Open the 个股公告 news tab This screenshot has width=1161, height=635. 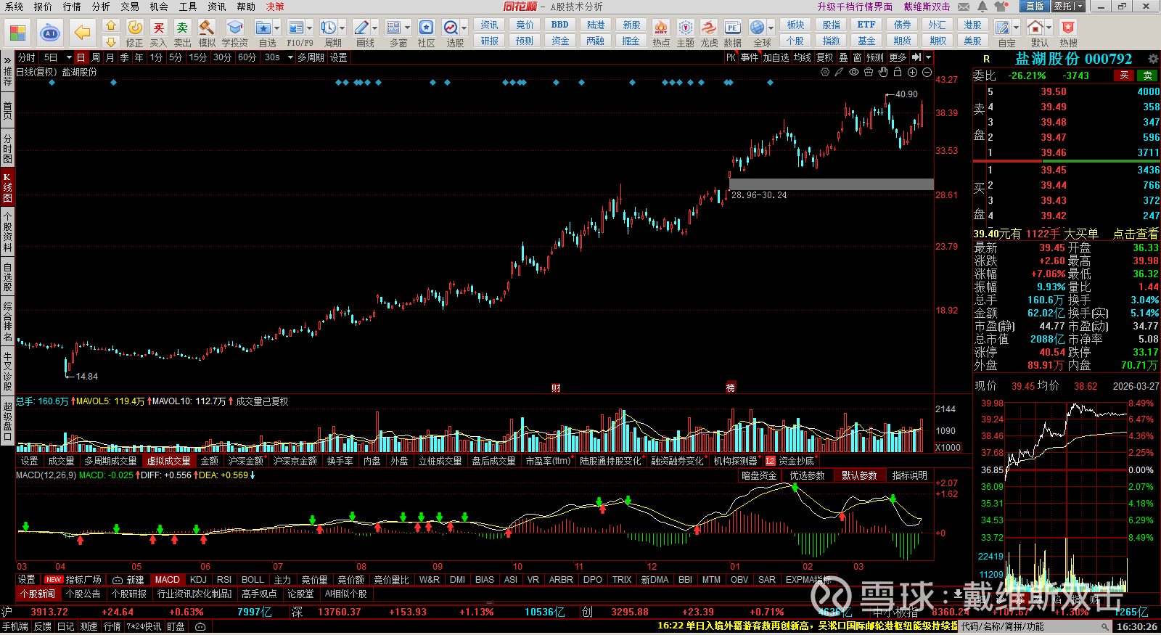(83, 594)
